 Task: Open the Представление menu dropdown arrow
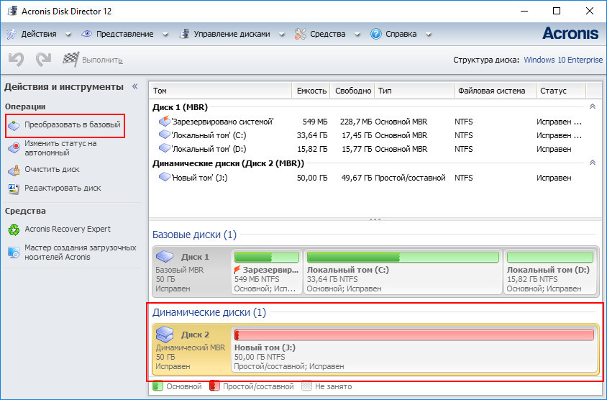165,35
